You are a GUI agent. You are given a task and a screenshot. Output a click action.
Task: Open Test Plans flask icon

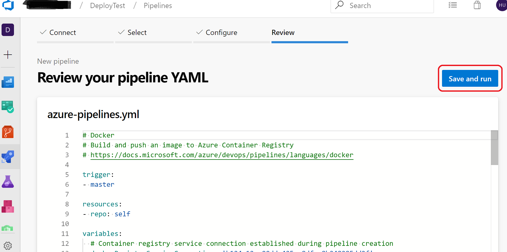click(x=8, y=182)
